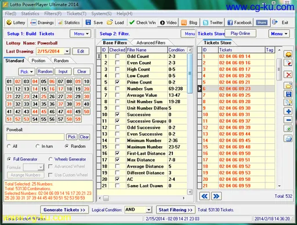Open the Logical Condition AND dropdown
Viewport: 297px width, 225px height.
click(148, 210)
